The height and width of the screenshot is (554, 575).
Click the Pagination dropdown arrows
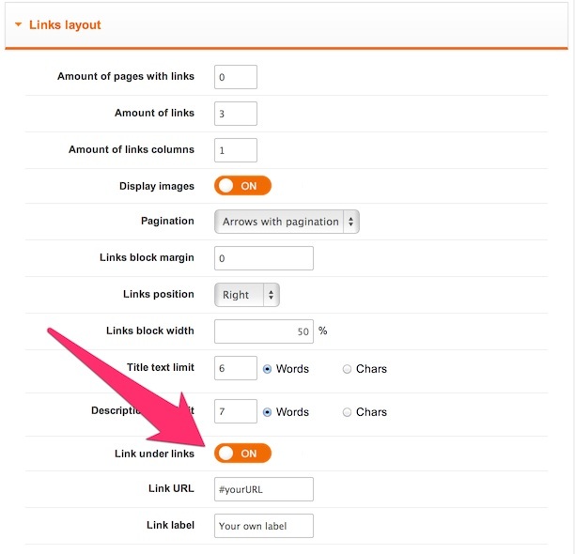click(351, 222)
